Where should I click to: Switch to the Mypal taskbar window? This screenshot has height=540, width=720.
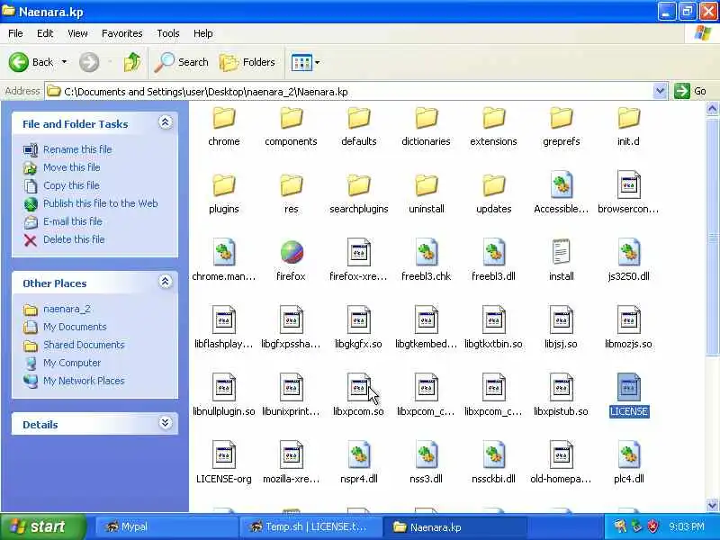166,526
